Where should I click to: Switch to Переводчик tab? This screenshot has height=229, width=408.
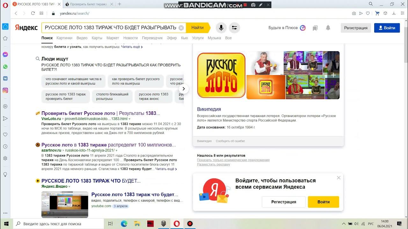tap(152, 38)
